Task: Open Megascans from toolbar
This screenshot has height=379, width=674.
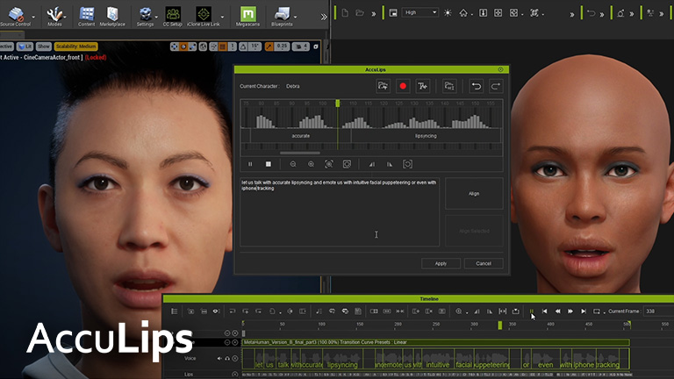Action: (x=247, y=16)
